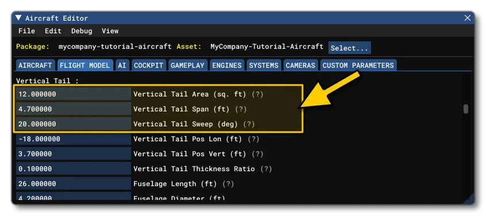Edit the Vertical Tail Area value field

click(74, 94)
